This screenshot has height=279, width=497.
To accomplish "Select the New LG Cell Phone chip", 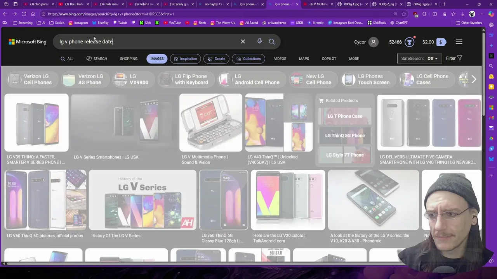I will coord(313,79).
